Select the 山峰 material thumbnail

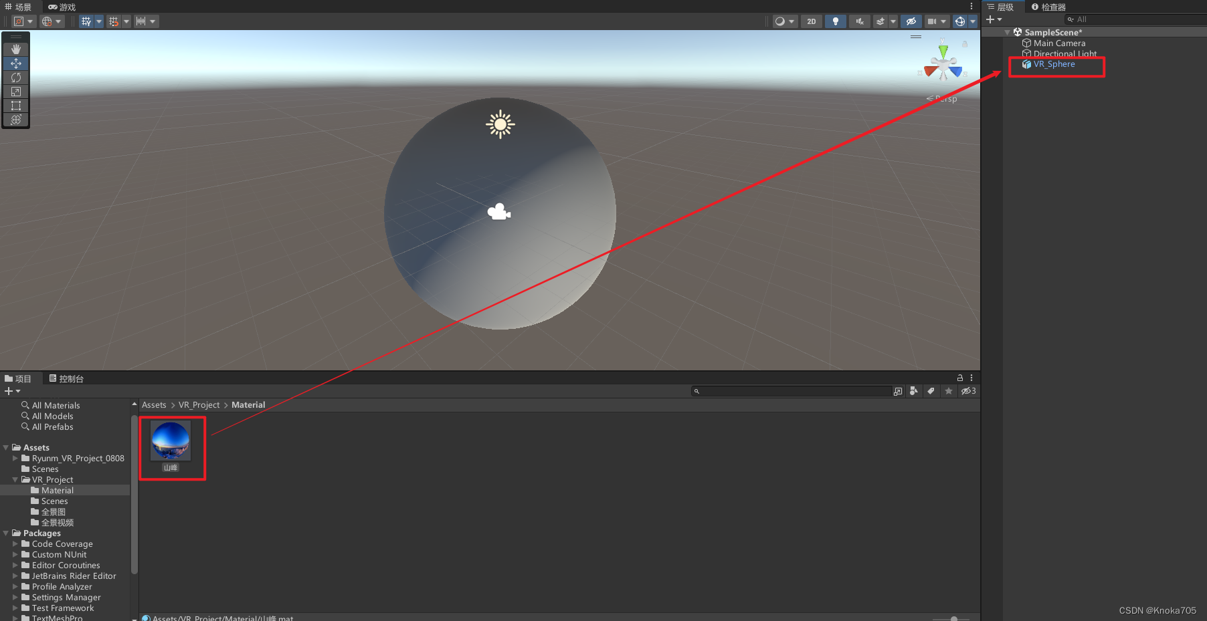(171, 439)
